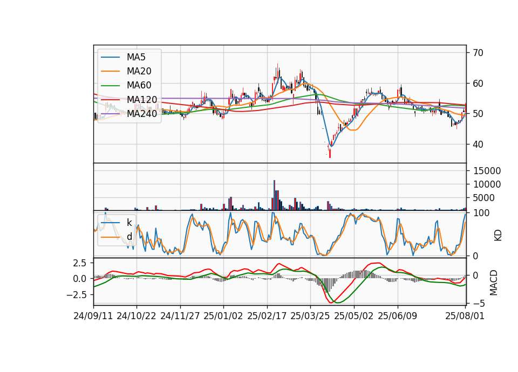The image size is (518, 372).
Task: Click the volume axis value 10000
Action: click(x=487, y=184)
